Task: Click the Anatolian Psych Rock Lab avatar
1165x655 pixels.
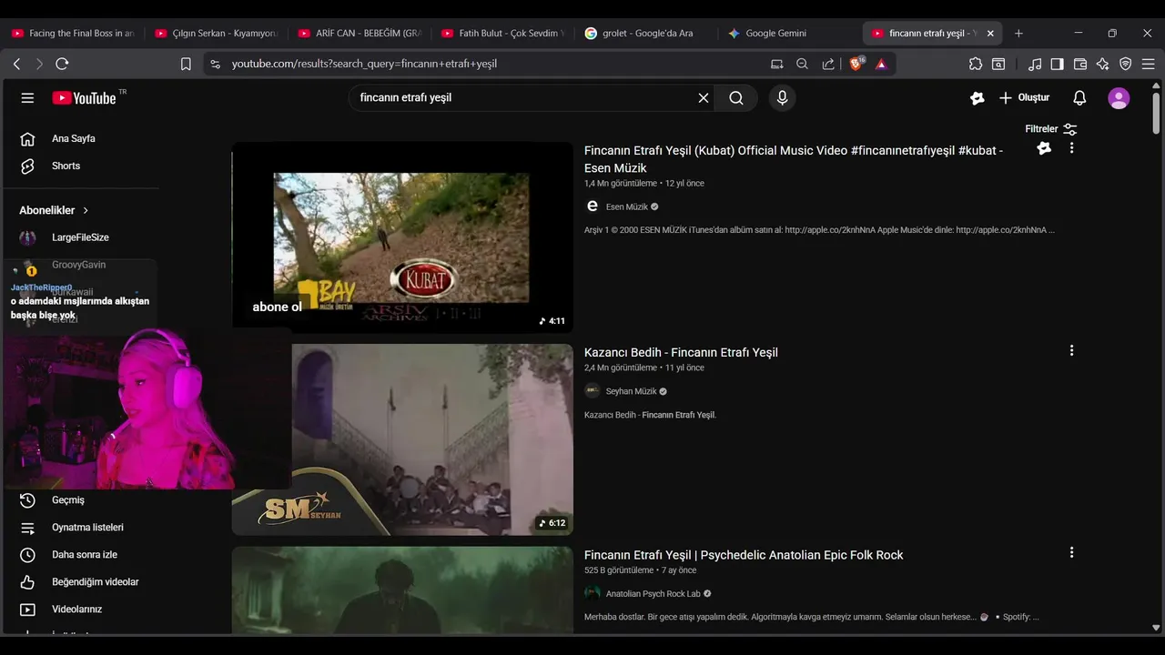Action: [x=593, y=594]
